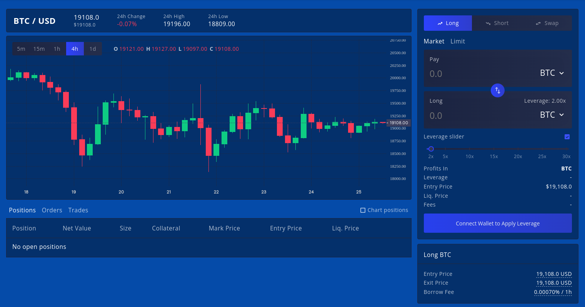Click the BTC / USD pair title
The width and height of the screenshot is (585, 307).
pyautogui.click(x=35, y=21)
